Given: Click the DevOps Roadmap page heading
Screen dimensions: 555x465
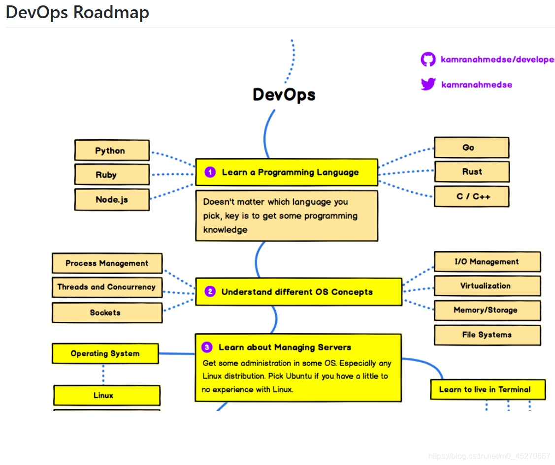Looking at the screenshot, I should pyautogui.click(x=77, y=12).
